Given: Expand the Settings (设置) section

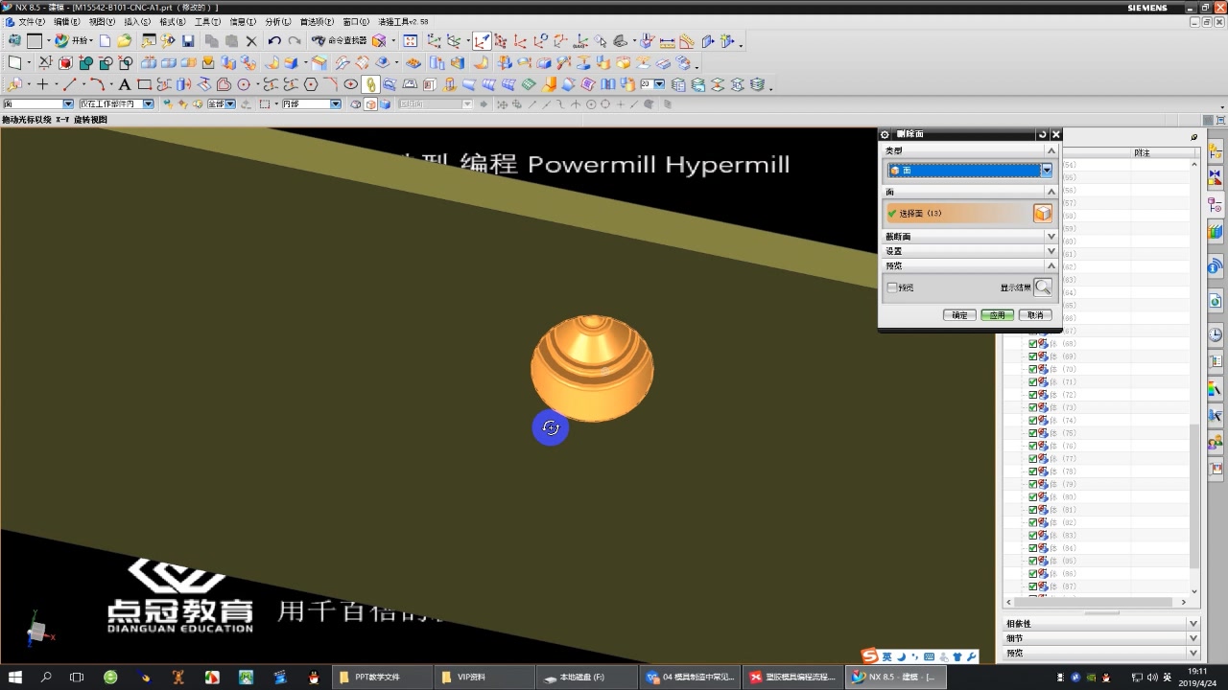Looking at the screenshot, I should click(1051, 250).
